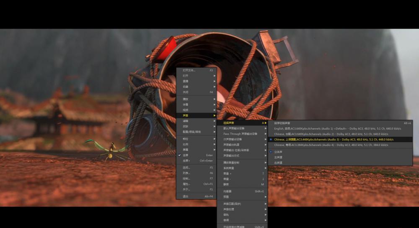Select 立体声 stereo channel option
Screen dimensions: 419x228
pyautogui.click(x=340, y=152)
